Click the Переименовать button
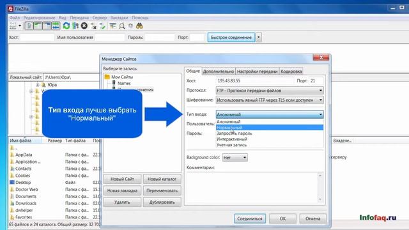Viewport: 409px width, 230px height. [162, 190]
